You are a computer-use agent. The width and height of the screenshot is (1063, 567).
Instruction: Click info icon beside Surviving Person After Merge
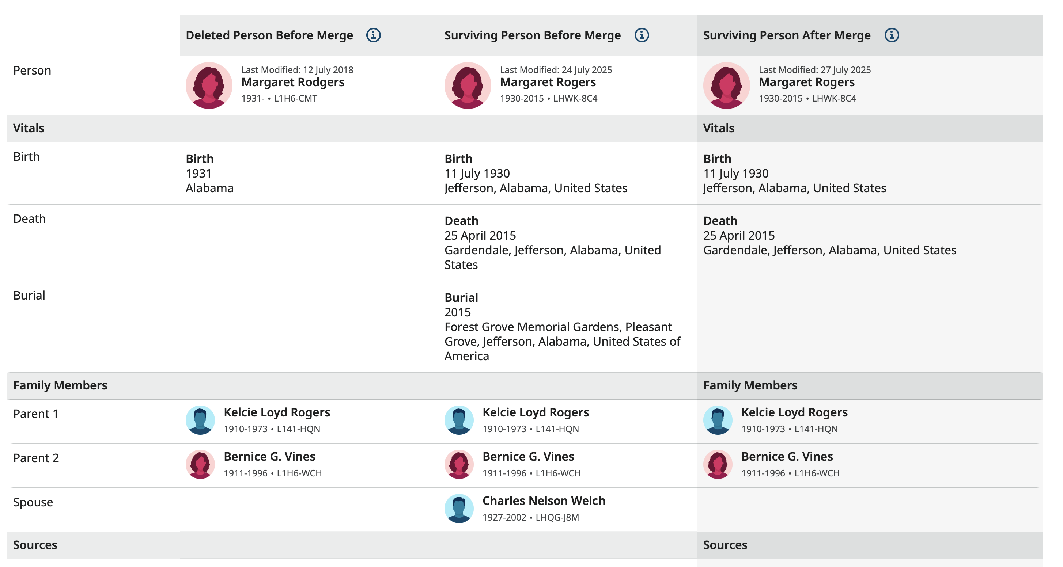point(891,35)
